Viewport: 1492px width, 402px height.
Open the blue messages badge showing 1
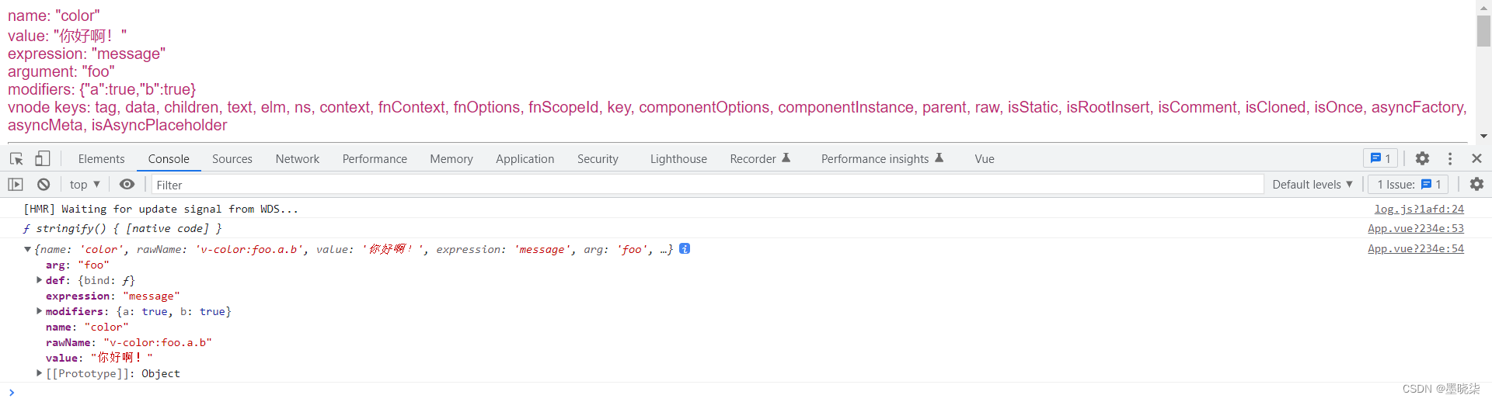[1381, 158]
